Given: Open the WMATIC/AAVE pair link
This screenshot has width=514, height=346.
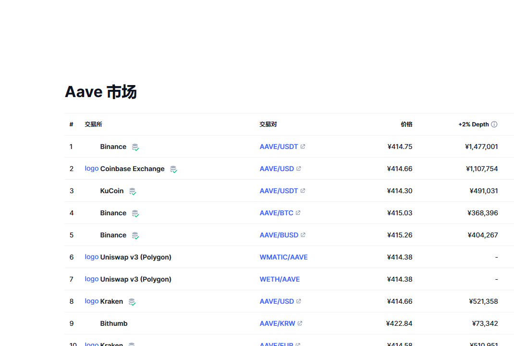Looking at the screenshot, I should [283, 257].
